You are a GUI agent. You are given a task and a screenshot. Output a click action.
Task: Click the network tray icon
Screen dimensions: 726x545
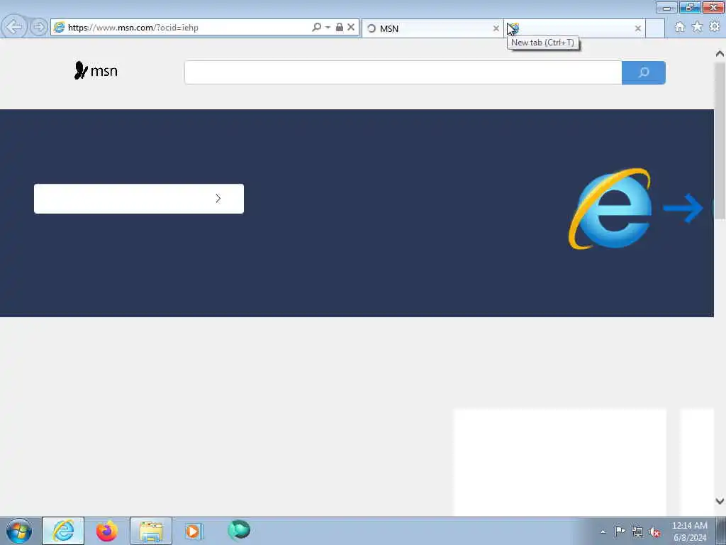(x=637, y=532)
